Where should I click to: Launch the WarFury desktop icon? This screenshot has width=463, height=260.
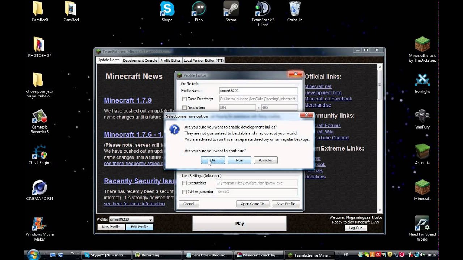422,119
